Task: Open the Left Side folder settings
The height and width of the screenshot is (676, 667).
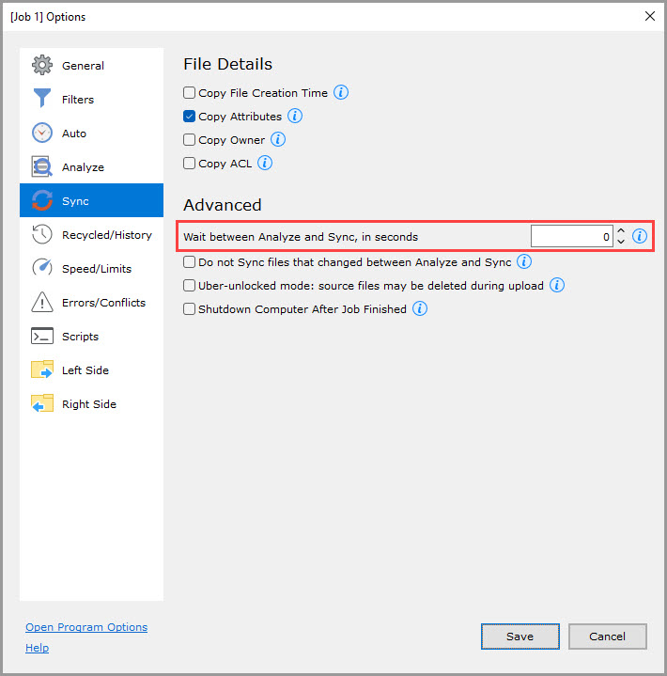Action: (x=85, y=370)
